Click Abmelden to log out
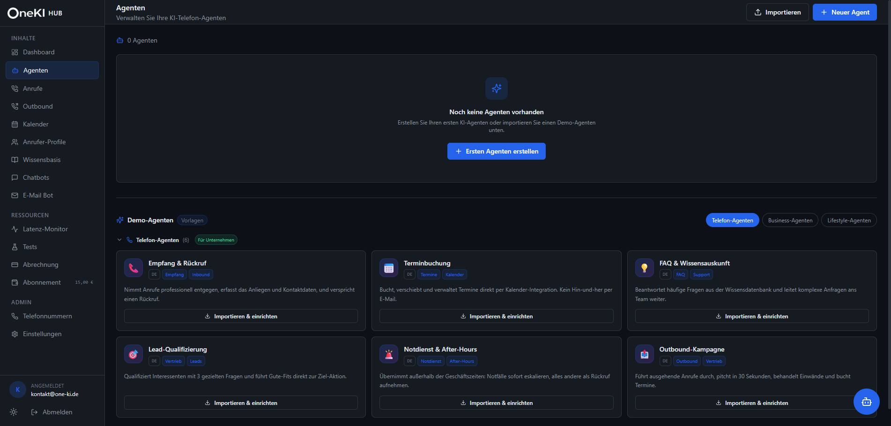The image size is (891, 426). coord(52,412)
